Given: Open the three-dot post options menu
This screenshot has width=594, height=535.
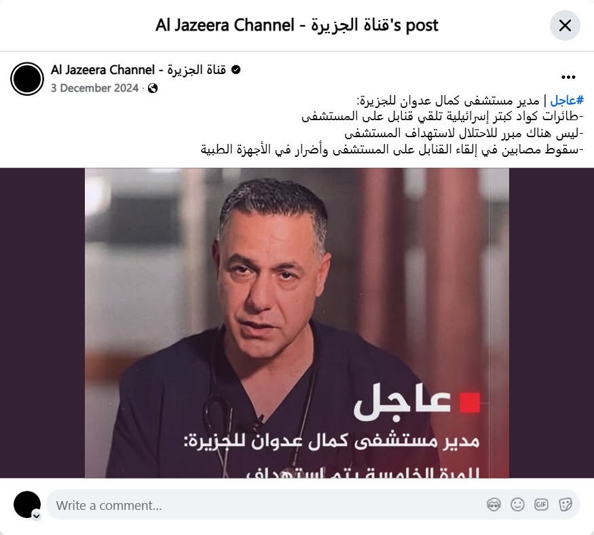Looking at the screenshot, I should click(568, 77).
